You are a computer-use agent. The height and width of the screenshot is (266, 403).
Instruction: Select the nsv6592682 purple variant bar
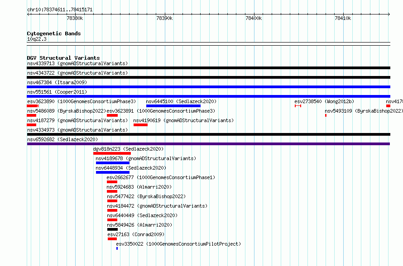(208, 144)
